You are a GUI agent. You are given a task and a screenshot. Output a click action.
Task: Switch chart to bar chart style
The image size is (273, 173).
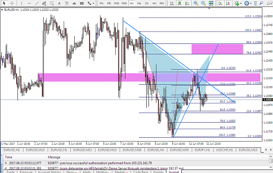pyautogui.click(x=172, y=3)
